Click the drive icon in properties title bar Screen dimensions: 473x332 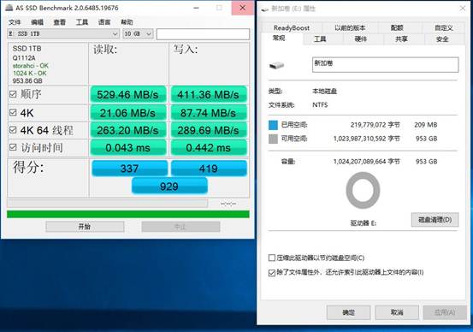(265, 9)
